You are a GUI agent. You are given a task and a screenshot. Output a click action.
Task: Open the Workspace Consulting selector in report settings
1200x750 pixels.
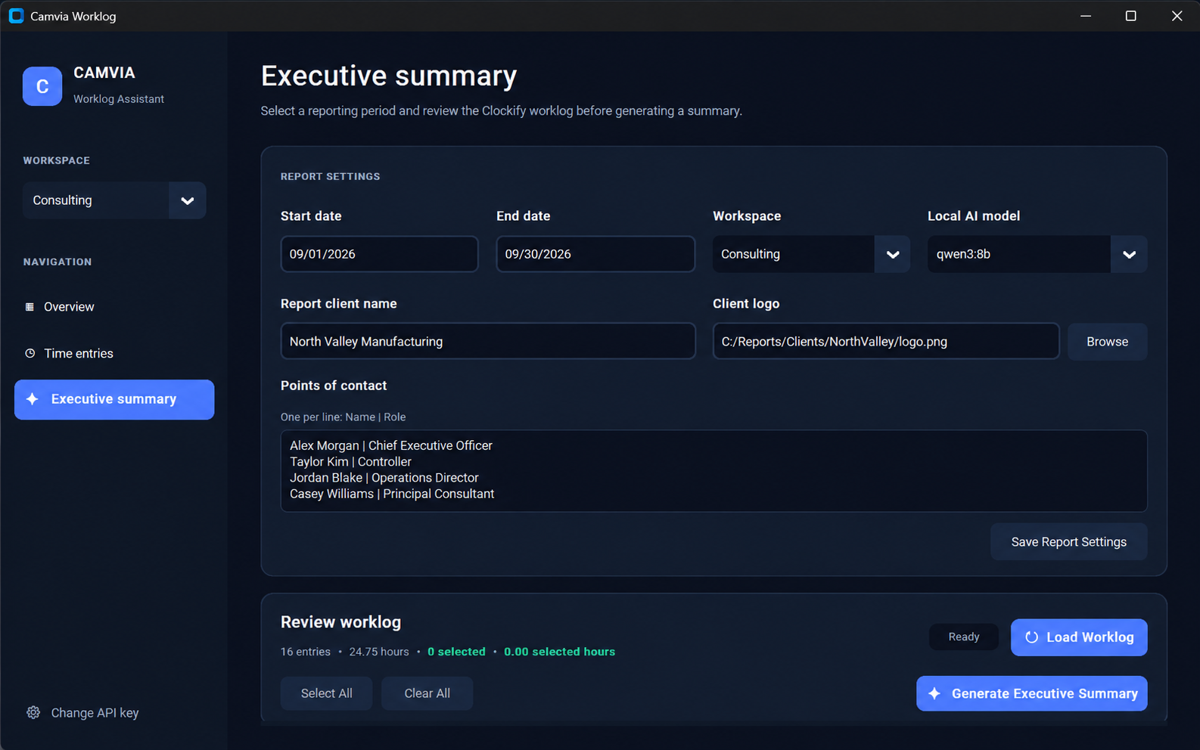[811, 254]
